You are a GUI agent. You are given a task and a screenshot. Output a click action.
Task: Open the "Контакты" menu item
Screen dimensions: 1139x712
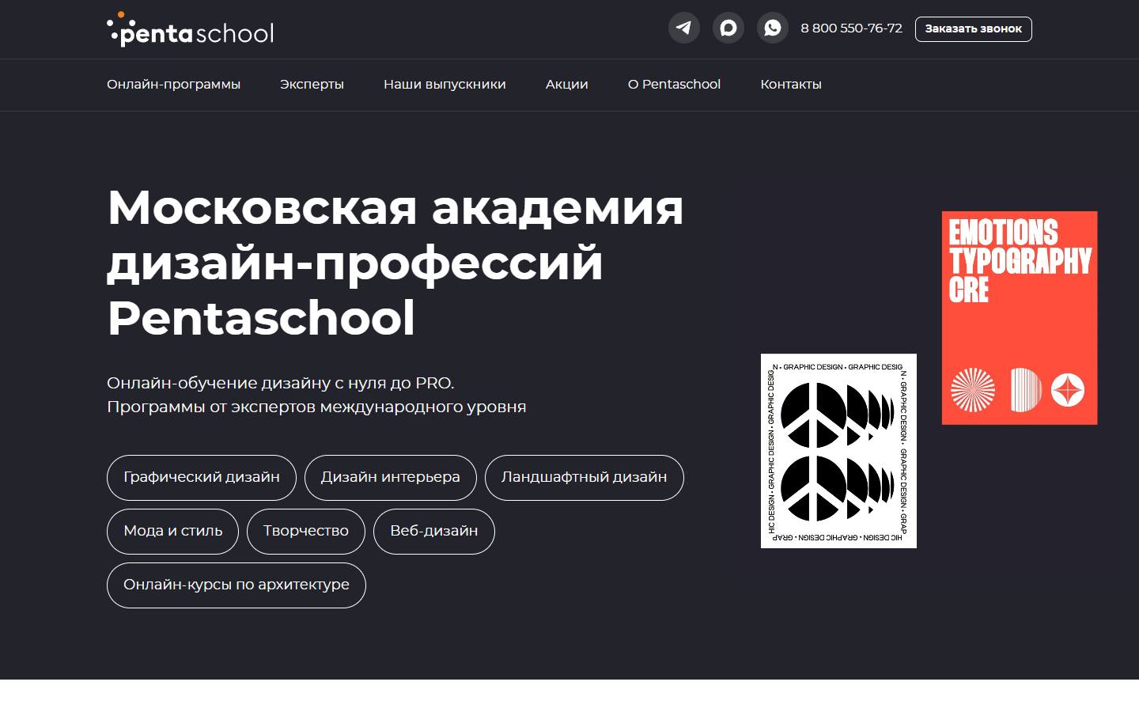[x=791, y=85]
